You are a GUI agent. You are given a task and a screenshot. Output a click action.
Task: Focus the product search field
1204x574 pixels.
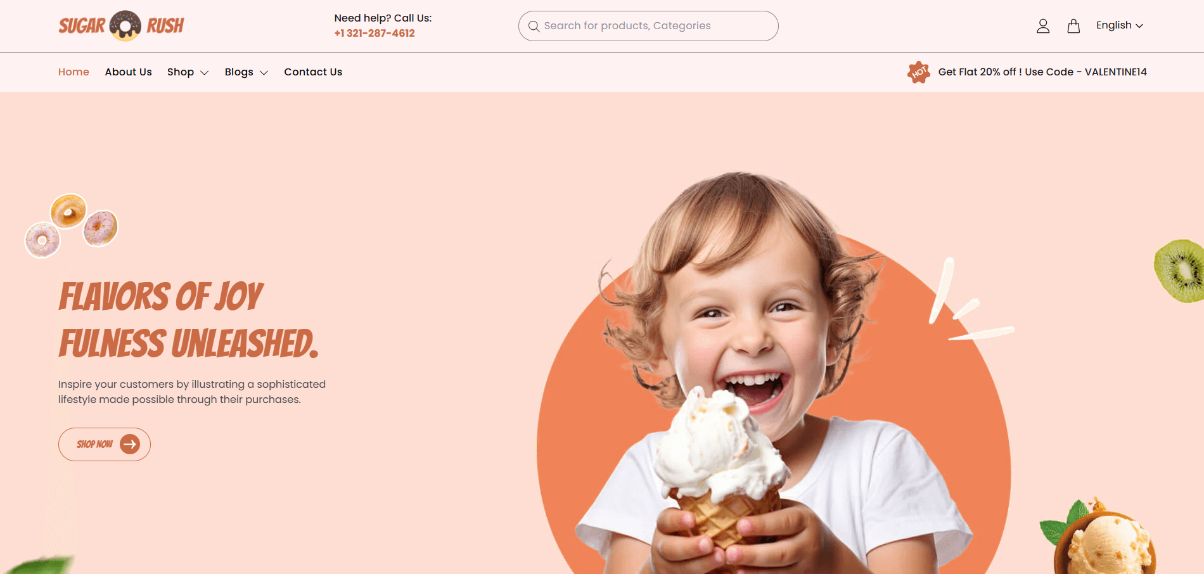point(648,26)
